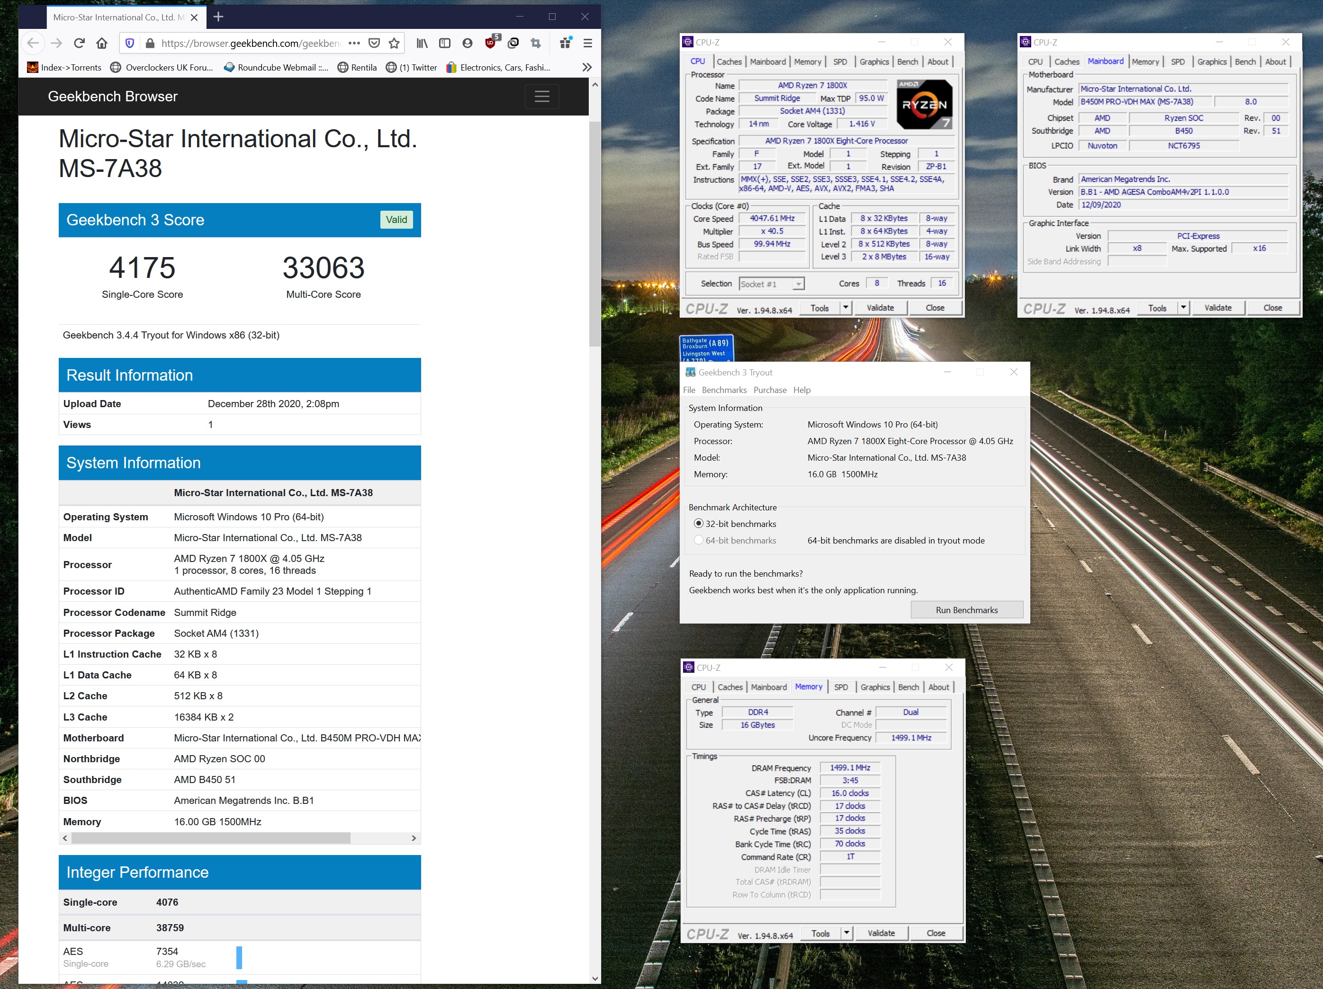Bookmark this page with star
The image size is (1323, 989).
tap(394, 43)
